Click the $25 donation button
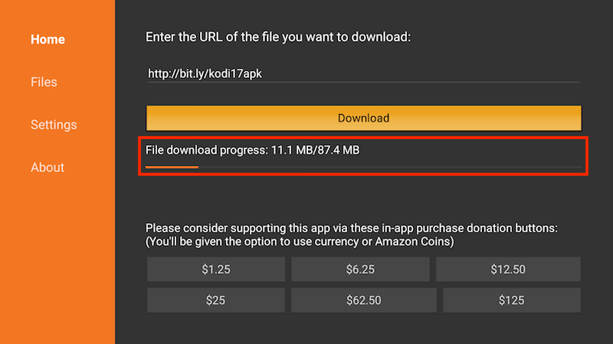Screen dimensions: 613x344 point(216,300)
